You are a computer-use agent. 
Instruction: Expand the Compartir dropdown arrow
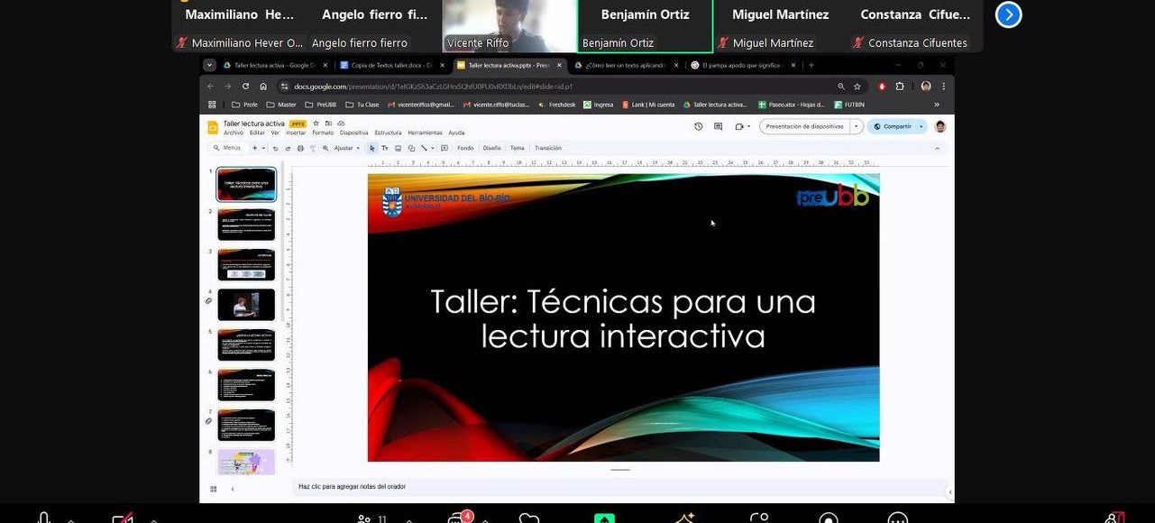(921, 126)
